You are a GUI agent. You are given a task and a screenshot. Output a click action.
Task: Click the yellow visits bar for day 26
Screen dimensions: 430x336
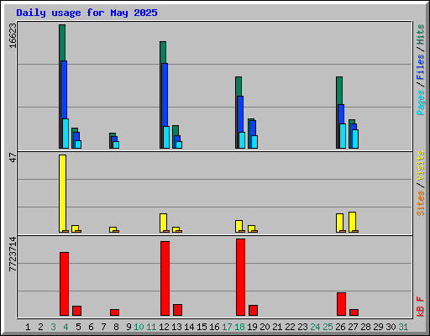(340, 223)
